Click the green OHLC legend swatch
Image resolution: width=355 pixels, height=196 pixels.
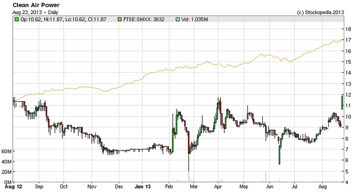click(x=16, y=19)
